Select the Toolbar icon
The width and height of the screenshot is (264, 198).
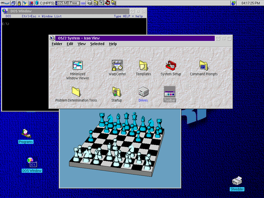tap(170, 92)
